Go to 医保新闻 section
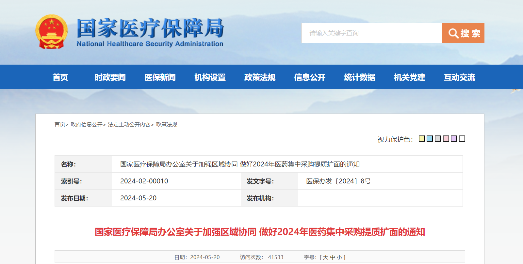 pos(160,77)
